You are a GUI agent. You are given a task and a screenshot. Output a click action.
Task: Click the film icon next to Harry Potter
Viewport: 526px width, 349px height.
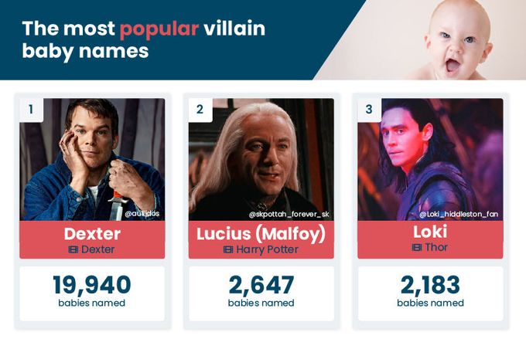pos(227,249)
